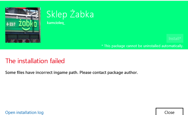Image resolution: width=188 pixels, height=115 pixels.
Task: Click the red installation failed heading
Action: coord(35,61)
